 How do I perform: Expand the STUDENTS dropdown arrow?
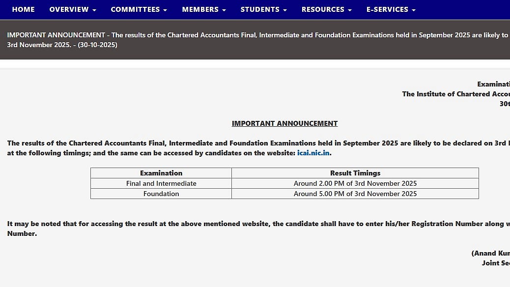click(x=285, y=10)
